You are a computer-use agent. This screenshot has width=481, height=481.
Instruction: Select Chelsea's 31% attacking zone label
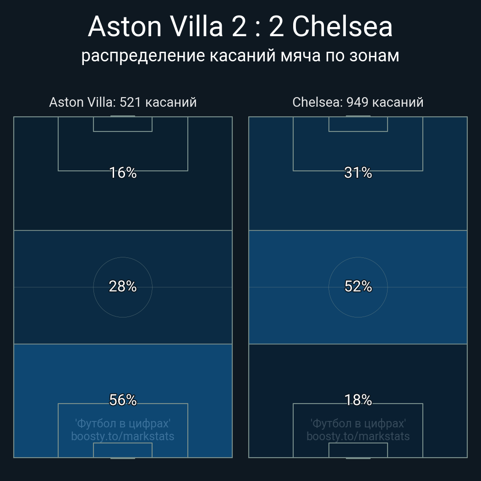358,173
